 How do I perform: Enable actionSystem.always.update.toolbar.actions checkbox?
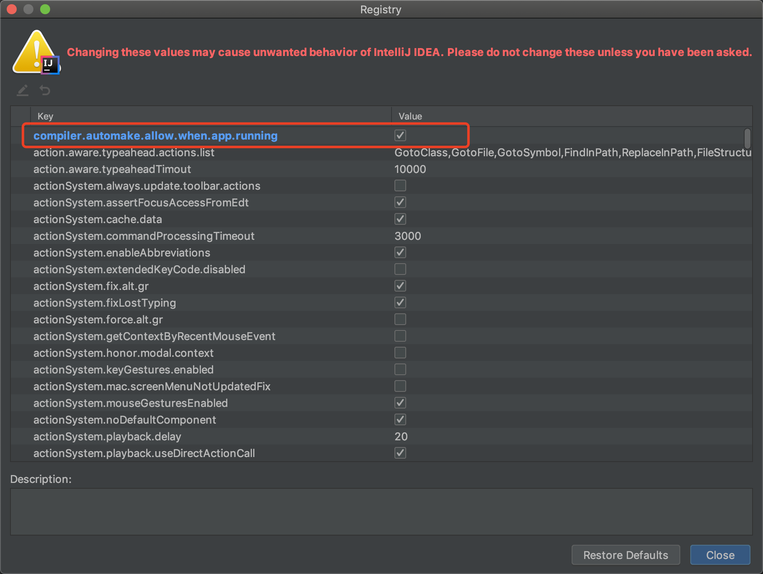coord(400,185)
